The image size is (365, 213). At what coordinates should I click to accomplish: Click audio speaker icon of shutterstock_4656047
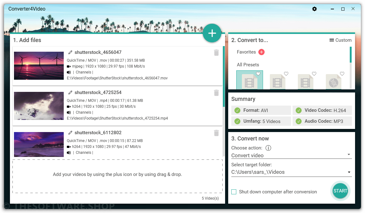[x=69, y=72]
